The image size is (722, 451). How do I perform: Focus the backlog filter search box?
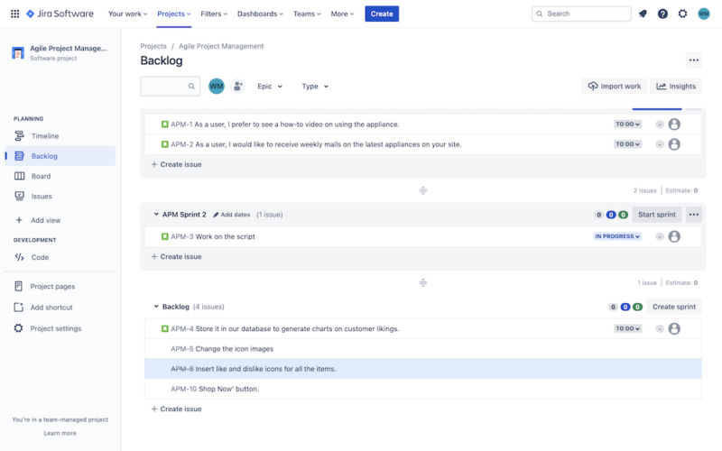(x=170, y=86)
